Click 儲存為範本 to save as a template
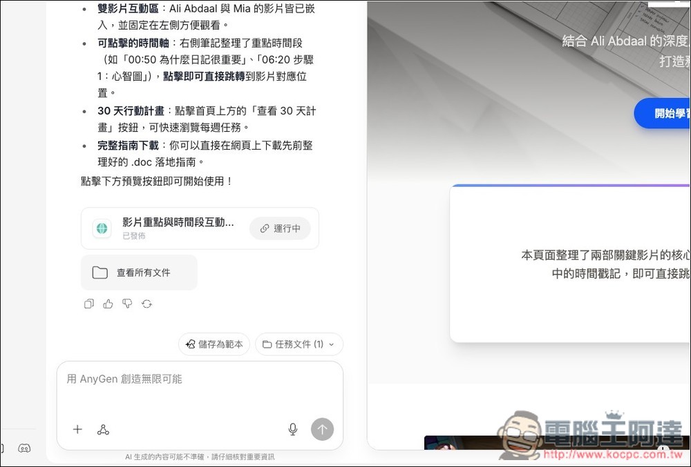691x467 pixels. (214, 344)
